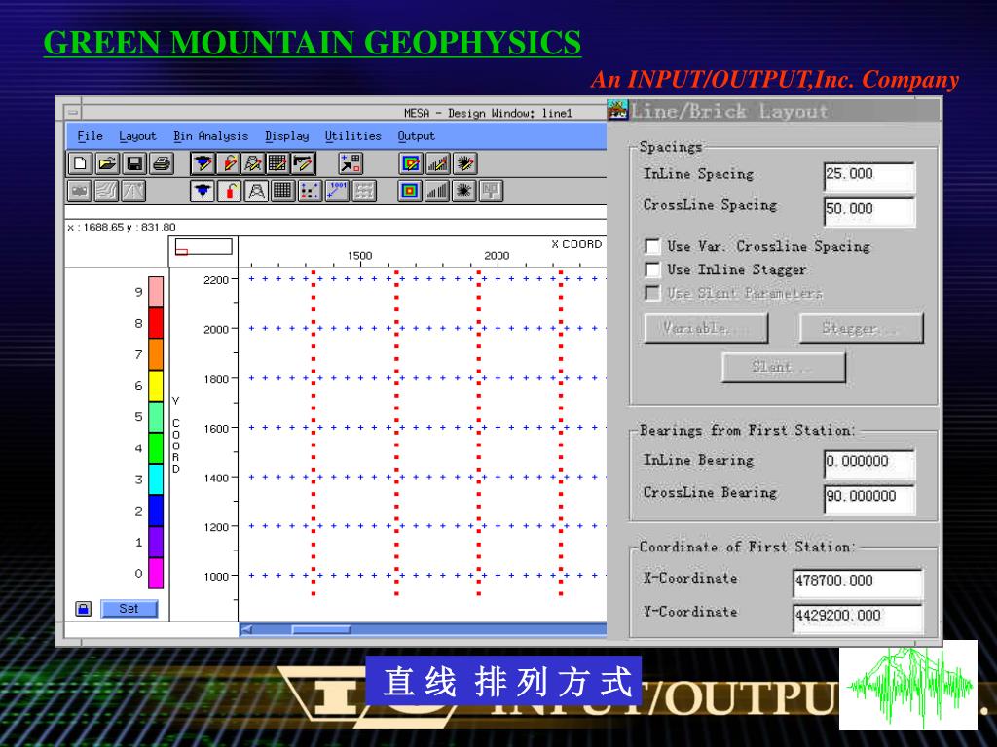The height and width of the screenshot is (747, 997).
Task: Open the Output menu
Action: pos(417,136)
